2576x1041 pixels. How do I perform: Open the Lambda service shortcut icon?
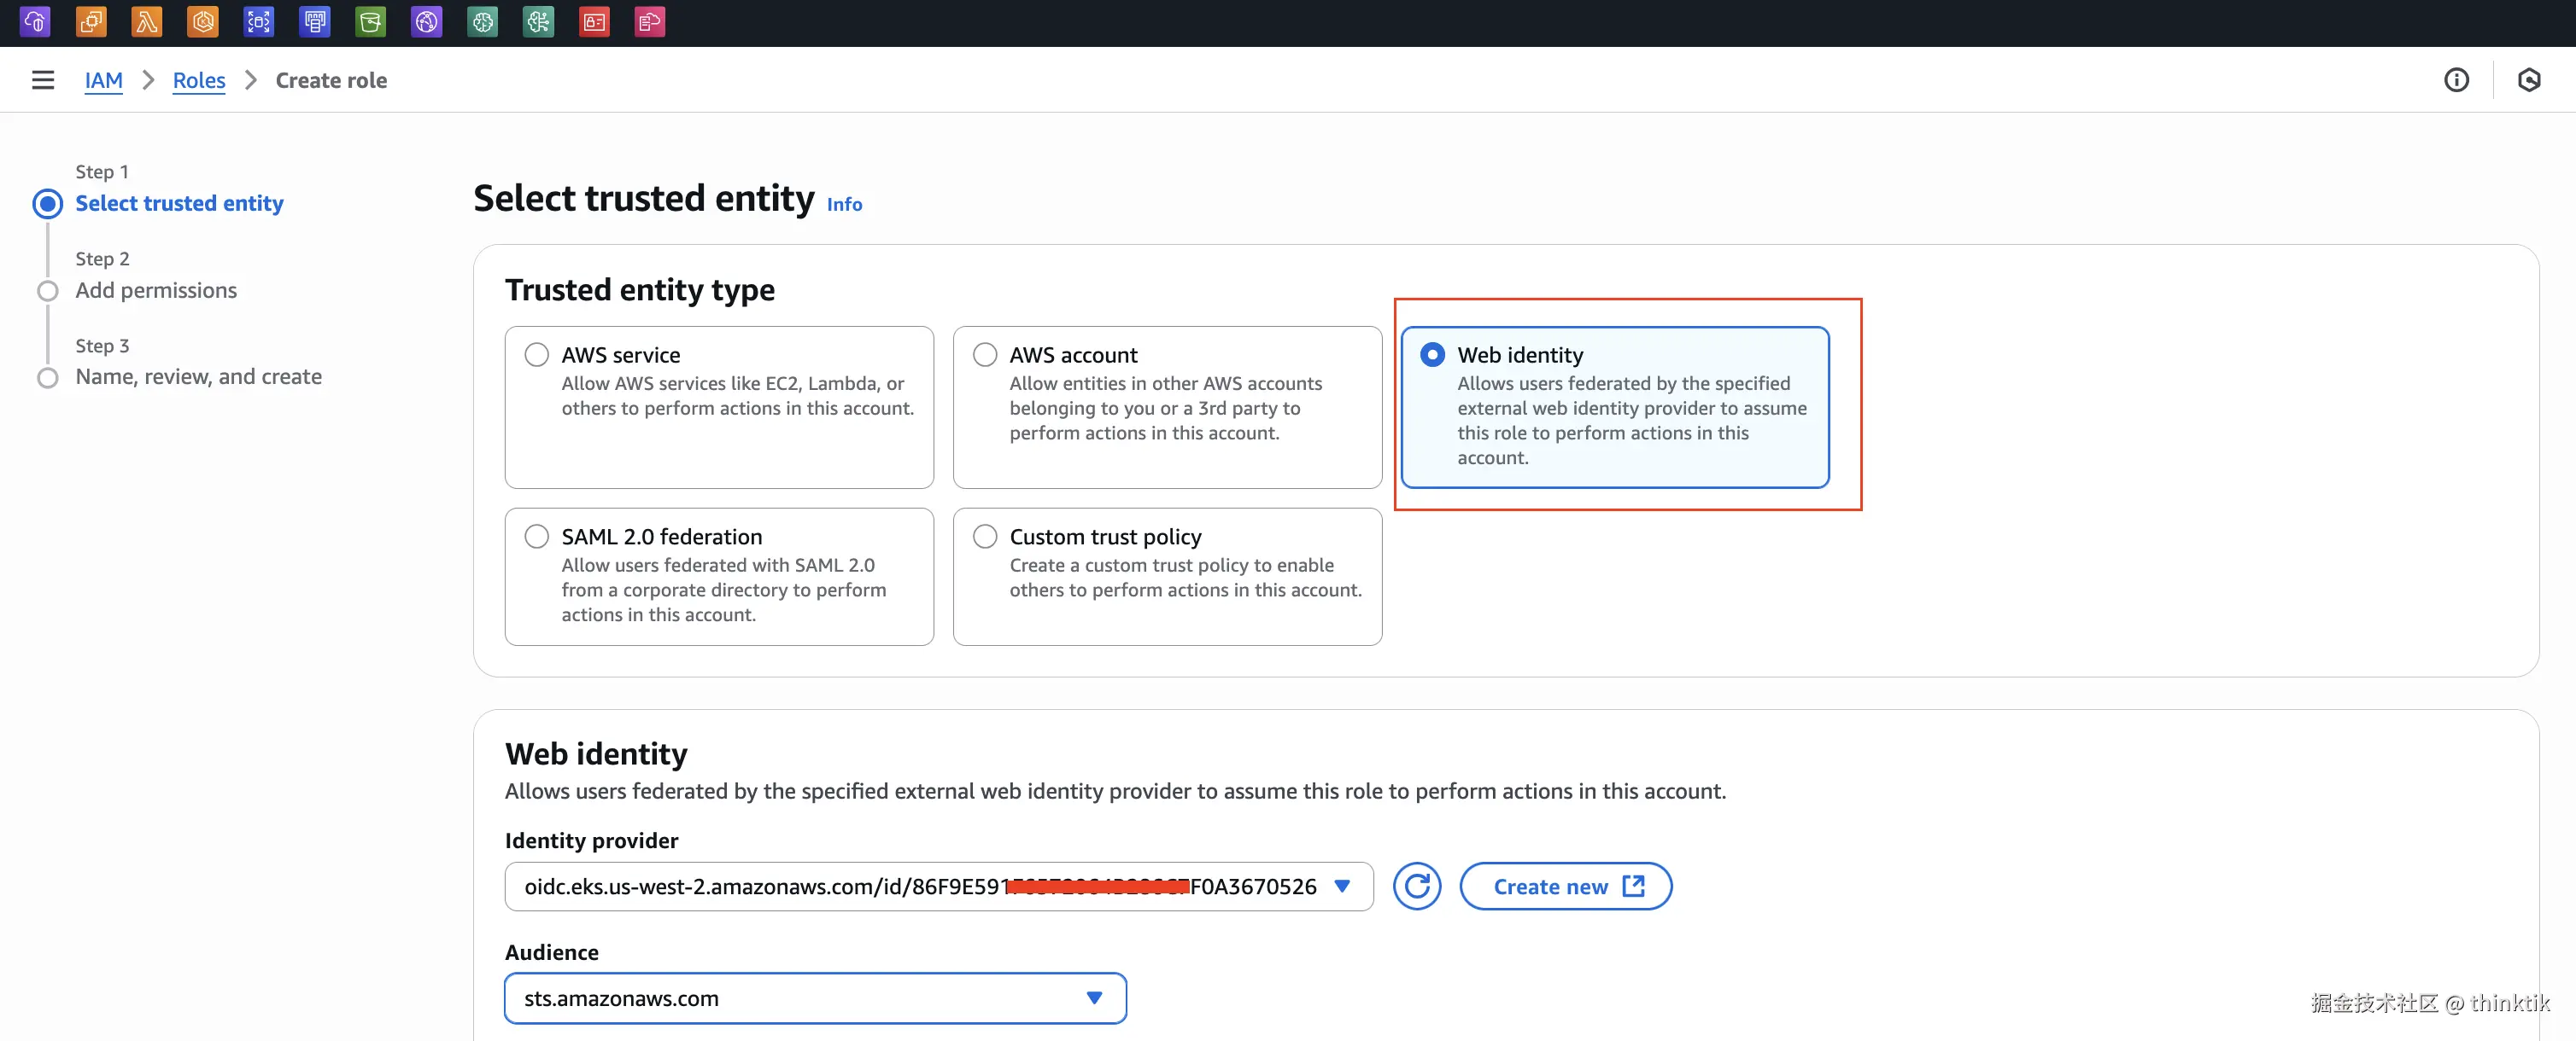coord(147,21)
